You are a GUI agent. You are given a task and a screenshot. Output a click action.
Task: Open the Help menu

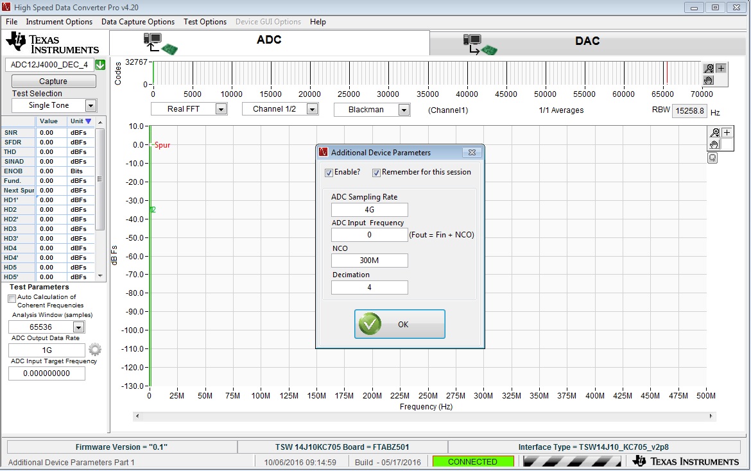click(x=318, y=22)
